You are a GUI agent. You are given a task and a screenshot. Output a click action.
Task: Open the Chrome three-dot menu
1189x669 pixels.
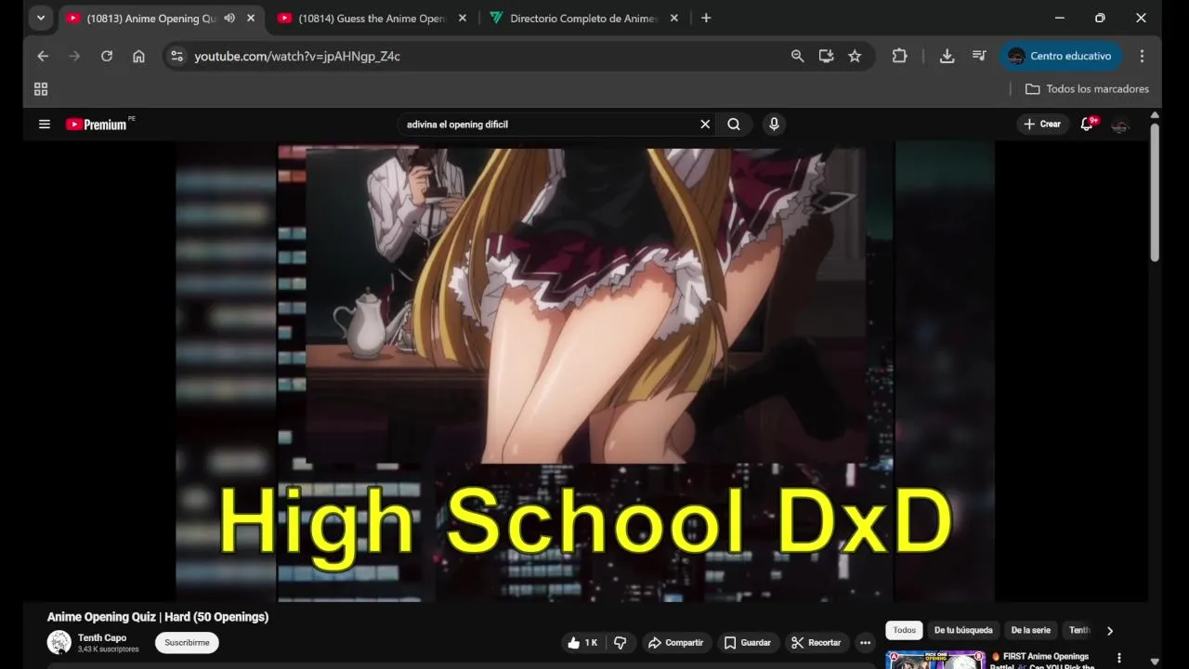coord(1142,56)
